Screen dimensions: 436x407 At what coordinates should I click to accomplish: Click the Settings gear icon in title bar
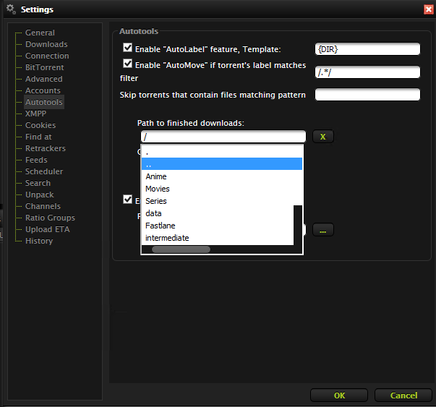pyautogui.click(x=11, y=9)
